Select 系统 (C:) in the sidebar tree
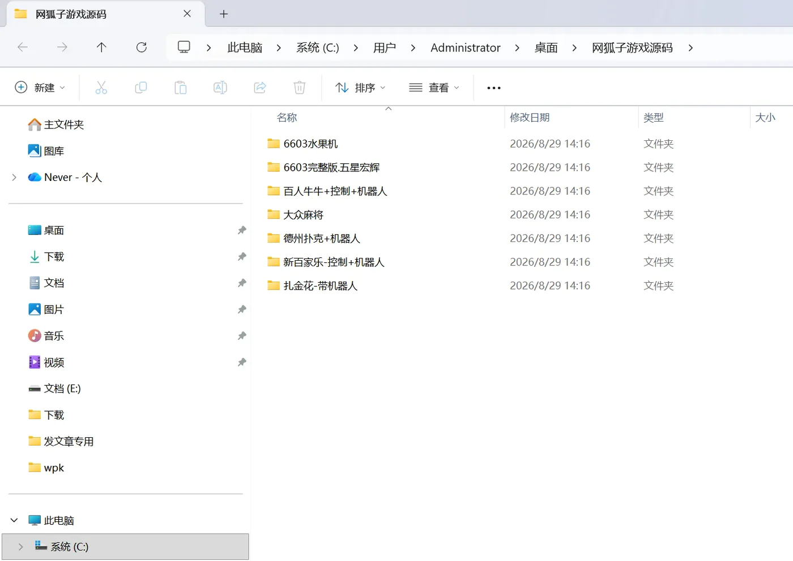This screenshot has width=793, height=561. click(x=125, y=547)
